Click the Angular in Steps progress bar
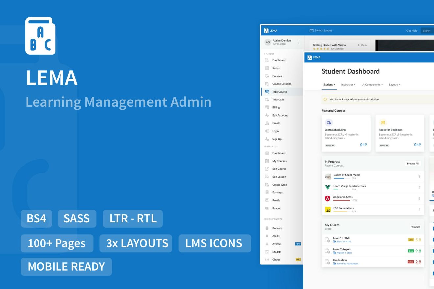 342,200
